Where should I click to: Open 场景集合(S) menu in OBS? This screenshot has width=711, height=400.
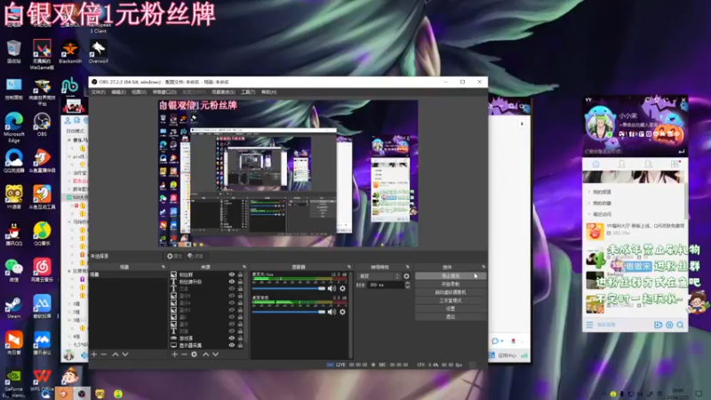pyautogui.click(x=223, y=92)
